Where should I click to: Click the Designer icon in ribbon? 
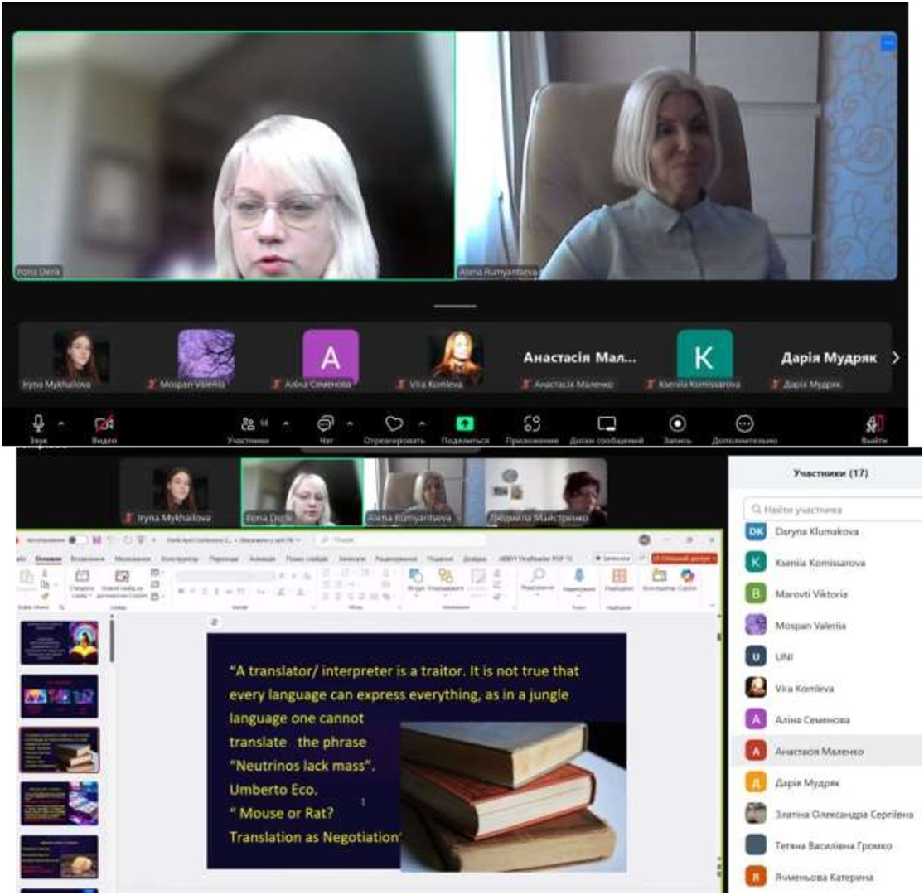659,575
